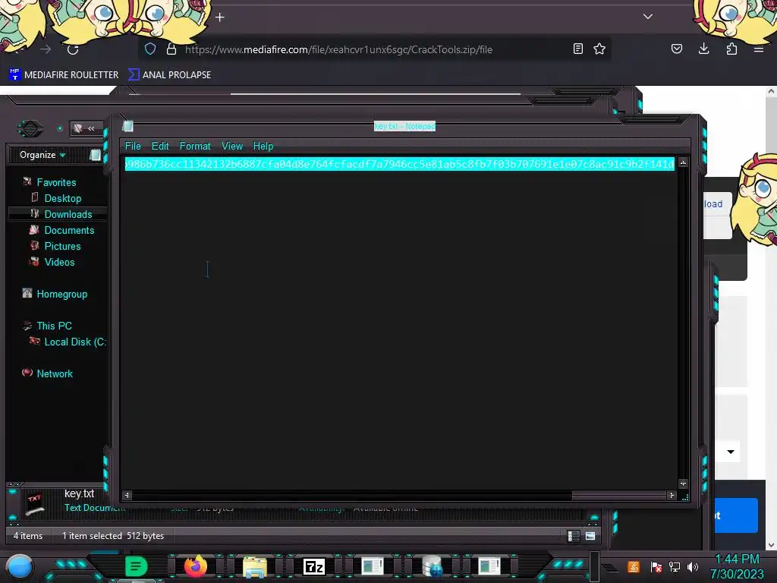
Task: Switch to Firefox from the taskbar
Action: tap(195, 566)
